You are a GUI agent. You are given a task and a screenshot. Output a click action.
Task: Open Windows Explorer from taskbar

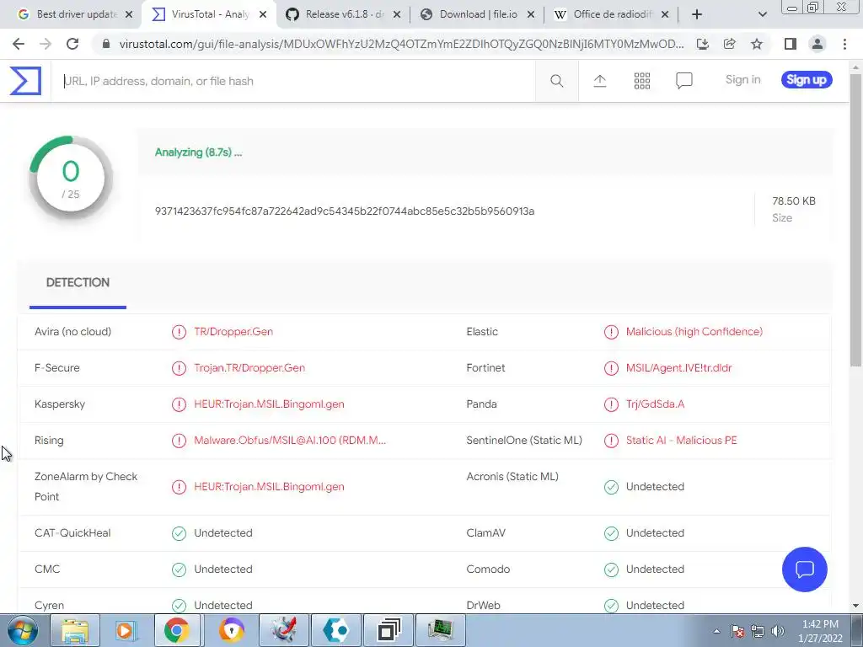(75, 630)
